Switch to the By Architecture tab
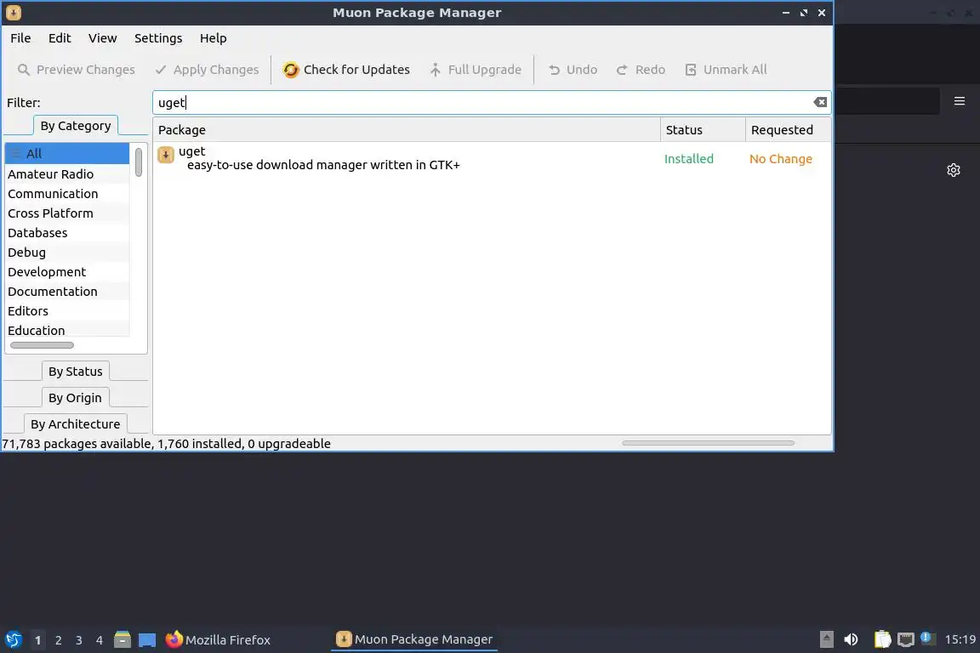980x653 pixels. coord(76,423)
